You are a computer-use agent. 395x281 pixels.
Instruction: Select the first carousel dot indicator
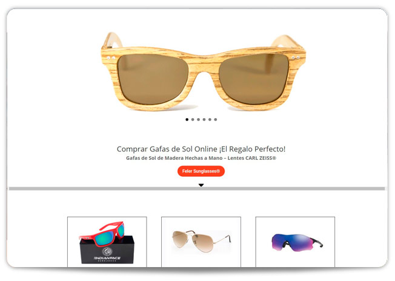tap(187, 119)
